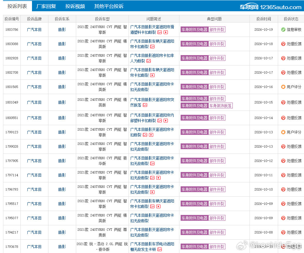
Task: Switch to the 投诉视频 tab
Action: tap(75, 6)
